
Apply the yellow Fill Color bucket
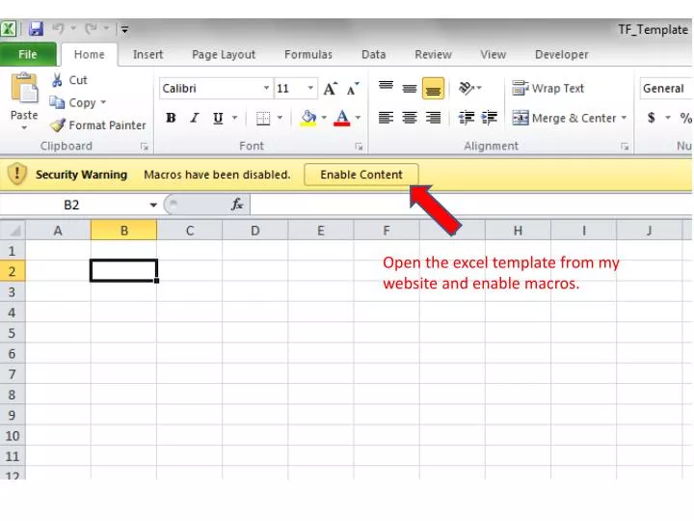tap(308, 119)
